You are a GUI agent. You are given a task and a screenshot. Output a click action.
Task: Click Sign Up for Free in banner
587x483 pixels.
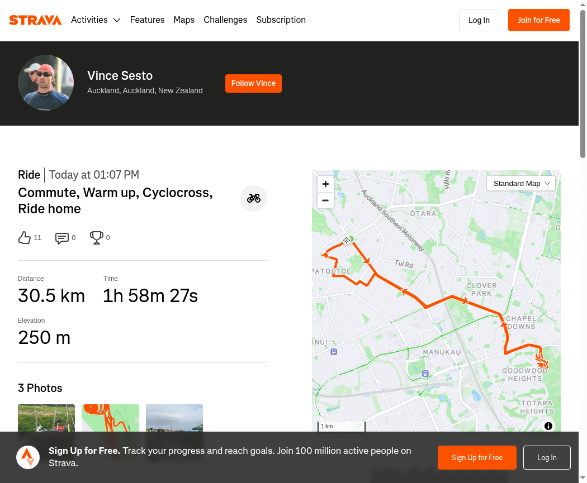[x=477, y=457]
